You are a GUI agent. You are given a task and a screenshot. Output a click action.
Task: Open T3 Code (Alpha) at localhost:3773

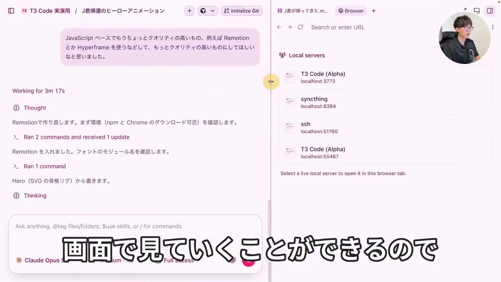(386, 77)
